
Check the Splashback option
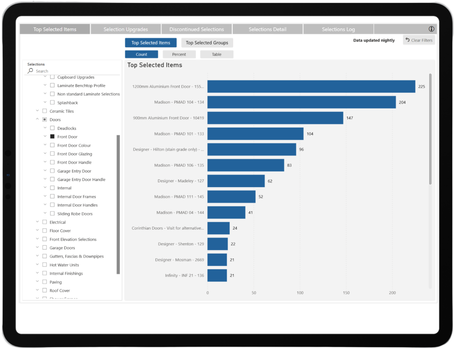tap(52, 102)
